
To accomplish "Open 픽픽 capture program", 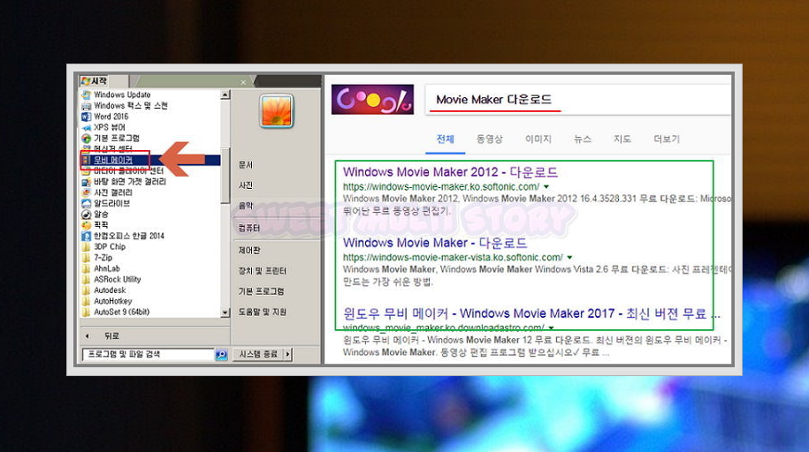I will [95, 225].
